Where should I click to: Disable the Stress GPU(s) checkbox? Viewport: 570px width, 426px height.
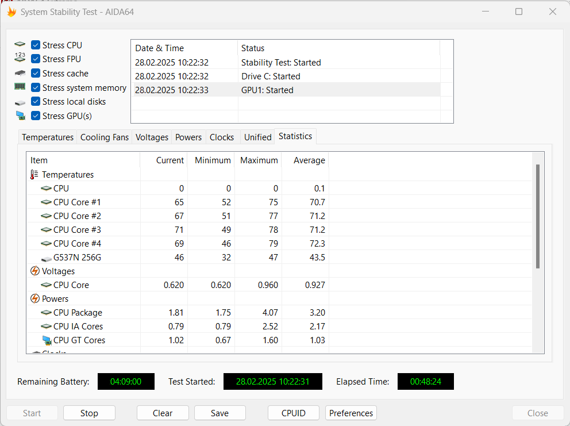pos(36,116)
